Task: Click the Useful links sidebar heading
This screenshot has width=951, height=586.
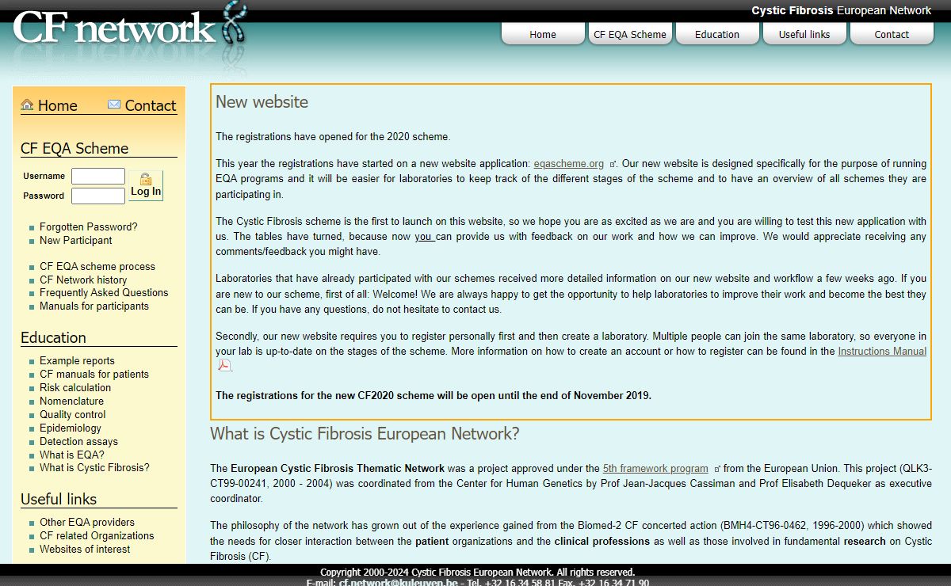Action: click(59, 499)
